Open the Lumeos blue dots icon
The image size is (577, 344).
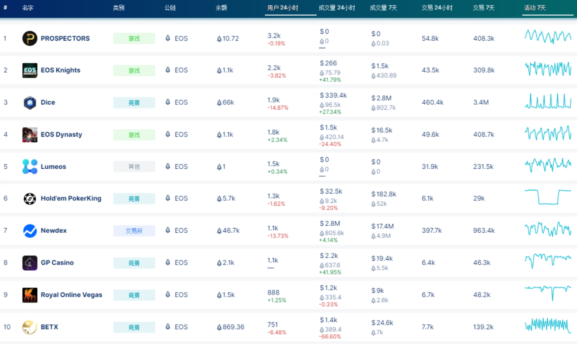(30, 166)
